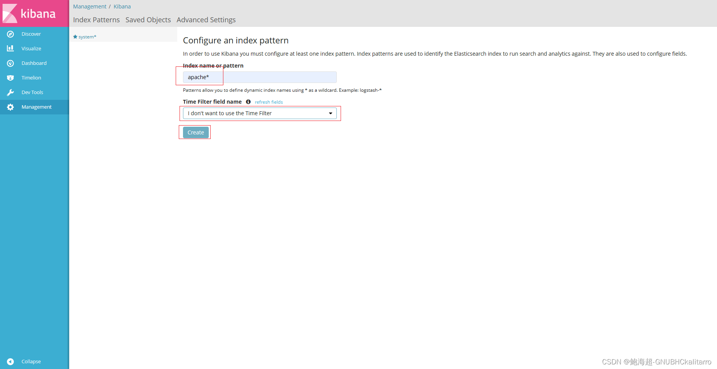The height and width of the screenshot is (369, 717).
Task: Open the Dashboard section
Action: coord(34,63)
